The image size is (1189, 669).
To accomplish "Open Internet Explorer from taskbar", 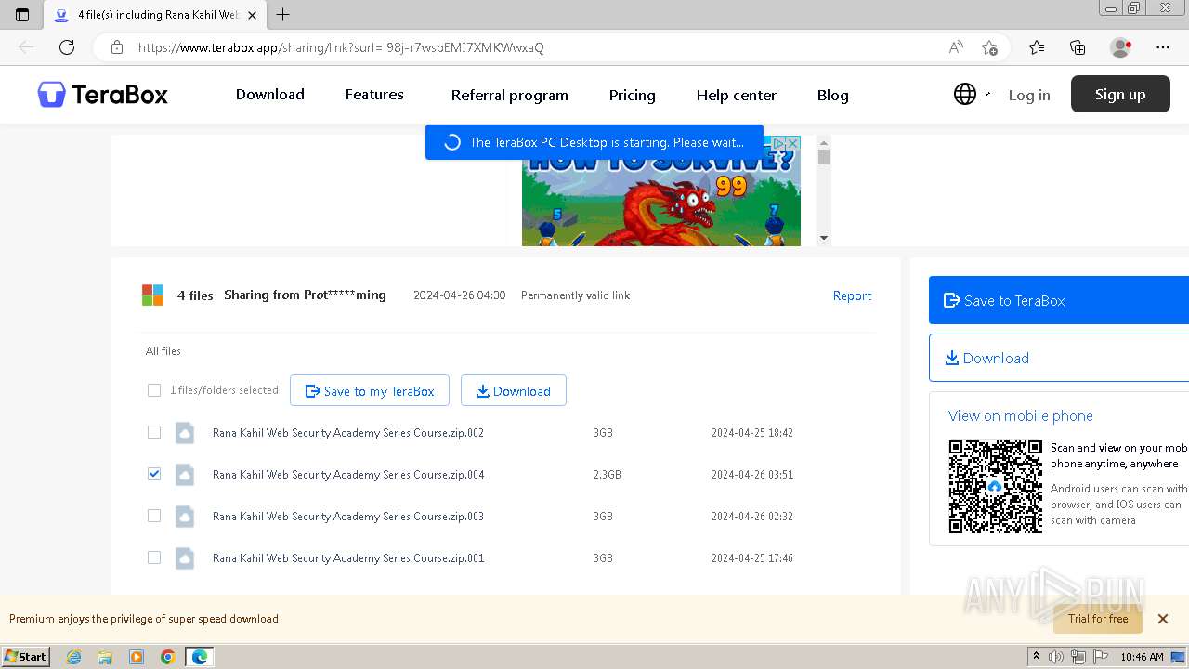I will pyautogui.click(x=74, y=657).
